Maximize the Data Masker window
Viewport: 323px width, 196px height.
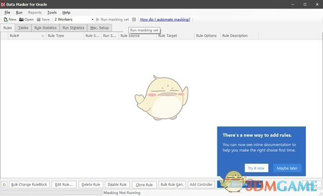tap(305, 4)
